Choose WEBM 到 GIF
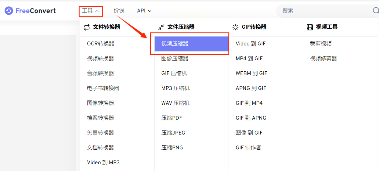Screen dimensions: 379x171 (x=251, y=73)
